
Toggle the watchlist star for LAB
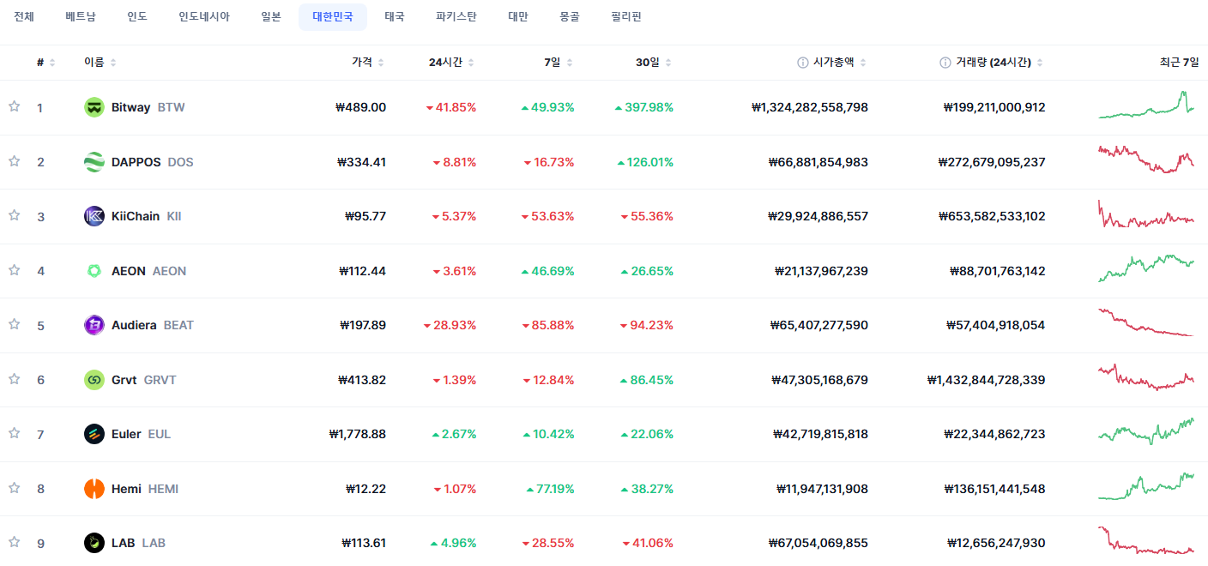[14, 542]
